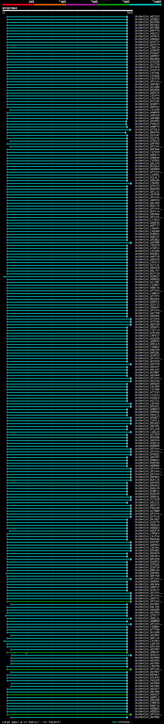Click the alignment bar for UniRef100_A6YM91

[69, 604]
